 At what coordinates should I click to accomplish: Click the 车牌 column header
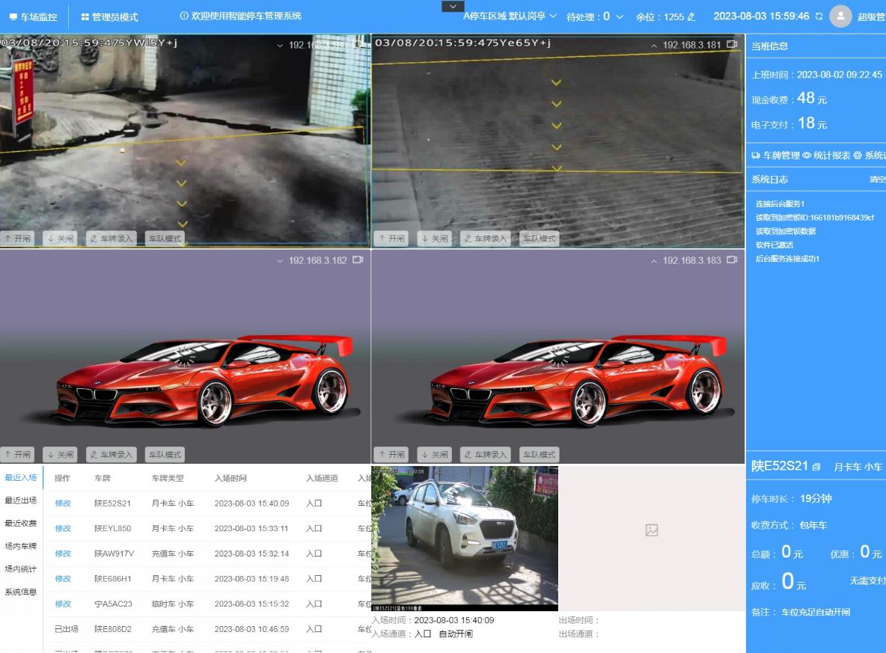[103, 478]
